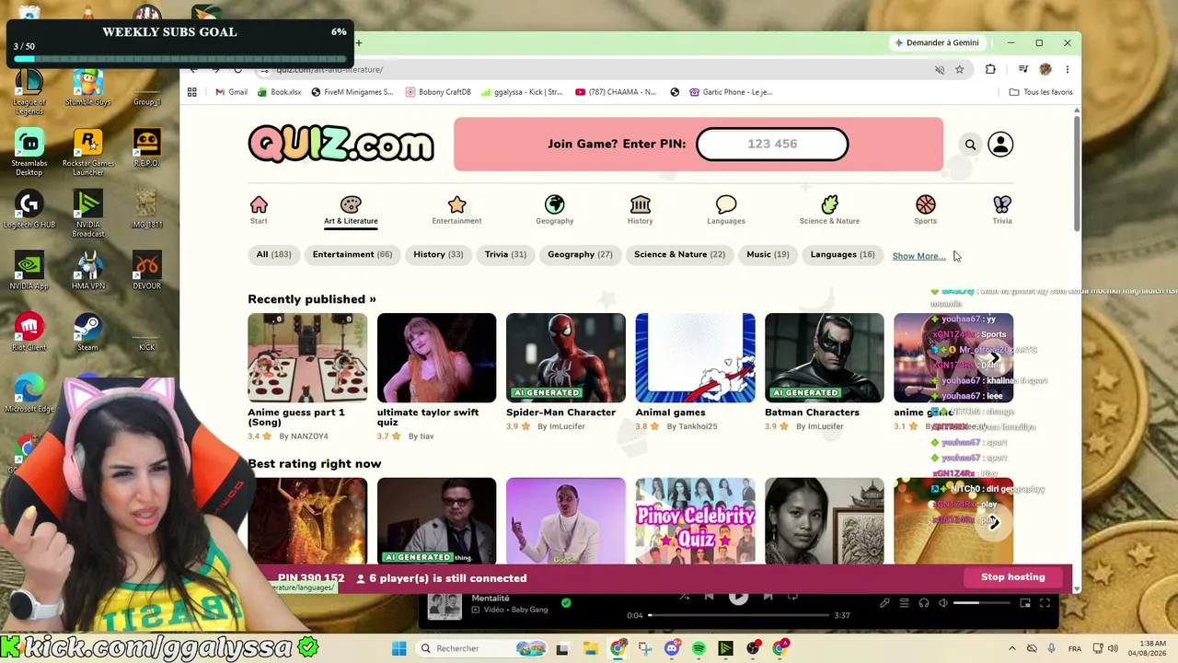Open Rockstar Games Launcher shortcut
The height and width of the screenshot is (663, 1178).
87,152
